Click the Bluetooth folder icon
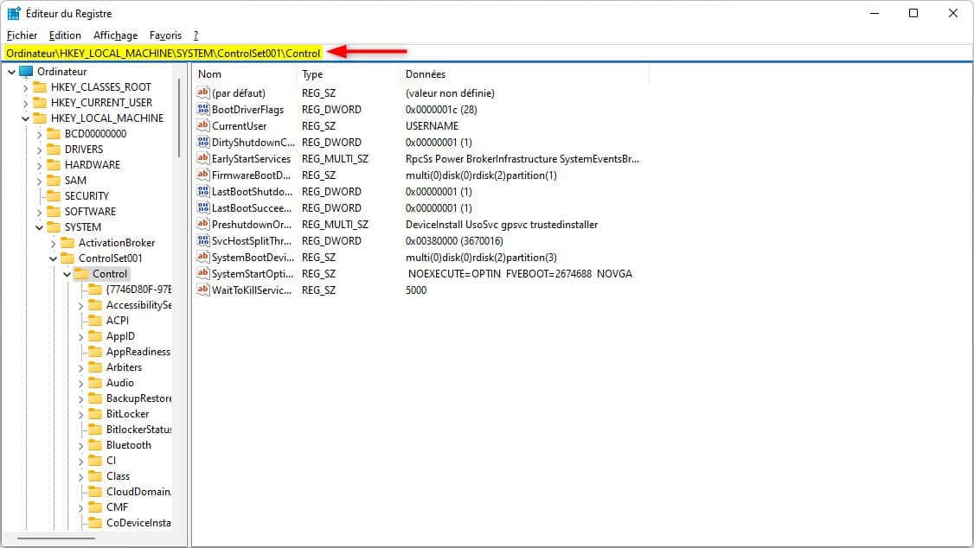974x548 pixels. click(x=95, y=445)
